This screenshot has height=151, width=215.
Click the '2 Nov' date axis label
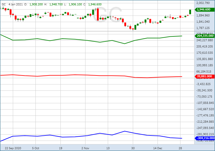coord(85,148)
